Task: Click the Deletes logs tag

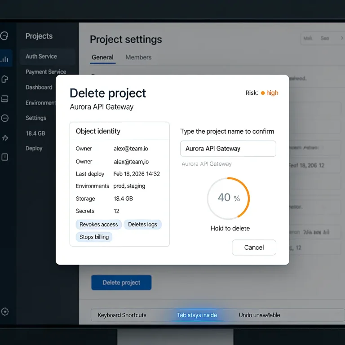Action: pos(142,225)
